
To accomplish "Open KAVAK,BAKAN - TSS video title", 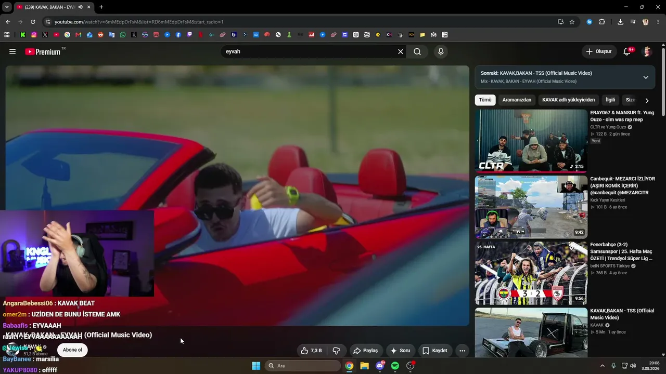I will (622, 314).
